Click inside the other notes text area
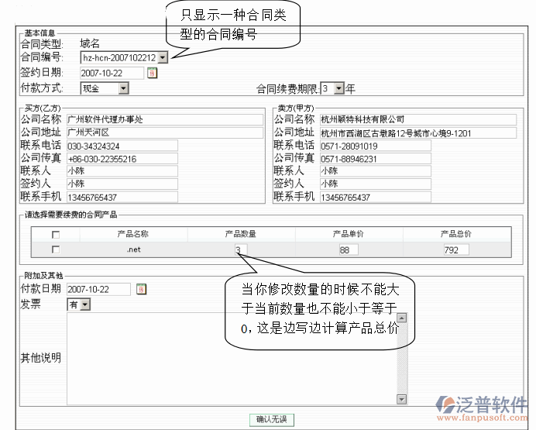 click(231, 358)
